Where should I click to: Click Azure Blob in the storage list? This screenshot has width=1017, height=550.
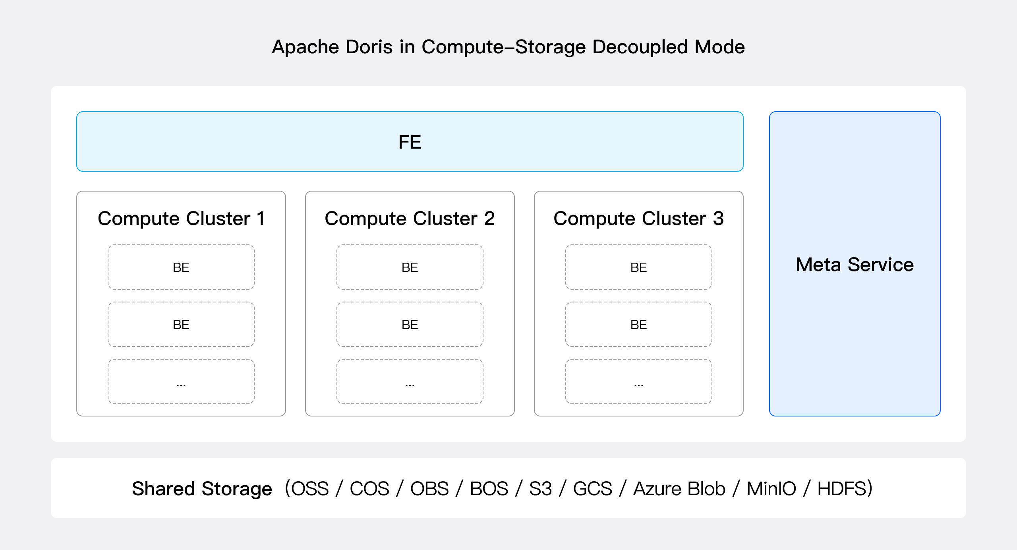tap(679, 489)
